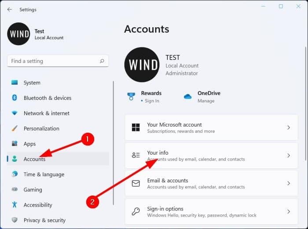The height and width of the screenshot is (229, 308).
Task: Click the Network wifi icon
Action: click(x=15, y=113)
